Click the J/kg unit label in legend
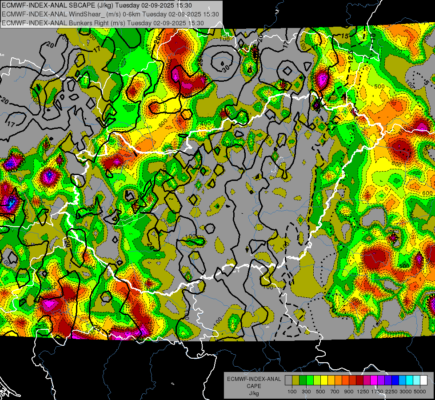The height and width of the screenshot is (400, 435). click(x=254, y=393)
